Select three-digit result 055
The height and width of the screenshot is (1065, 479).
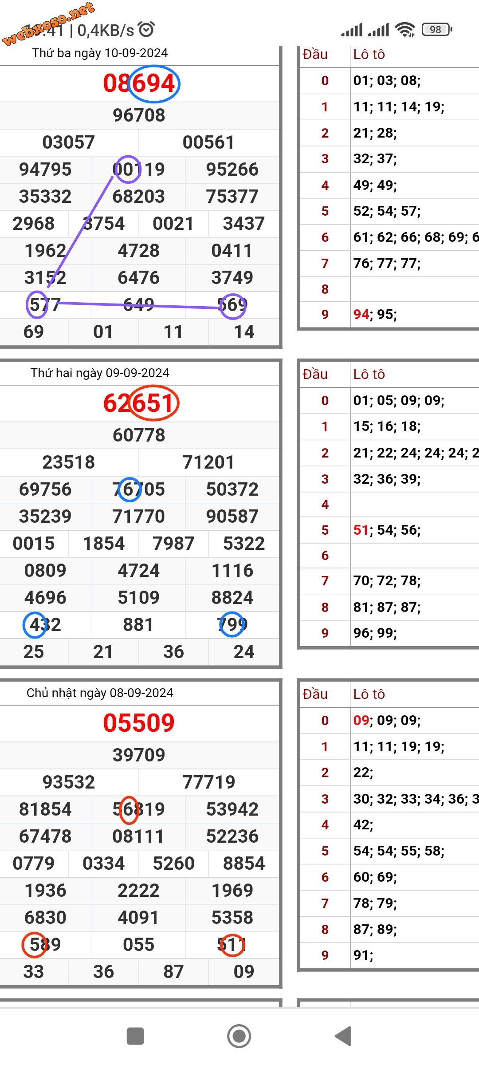pyautogui.click(x=139, y=945)
